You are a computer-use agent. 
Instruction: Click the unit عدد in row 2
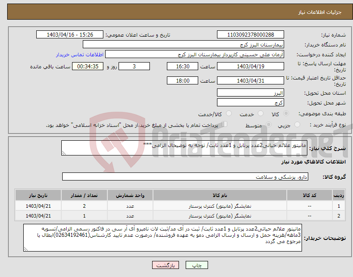pyautogui.click(x=130, y=216)
